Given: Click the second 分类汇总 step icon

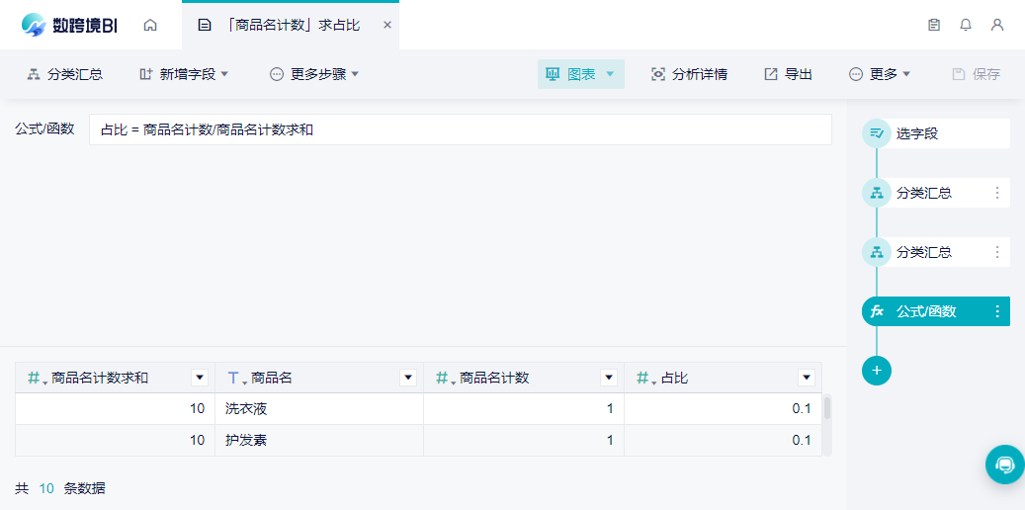Looking at the screenshot, I should point(877,252).
